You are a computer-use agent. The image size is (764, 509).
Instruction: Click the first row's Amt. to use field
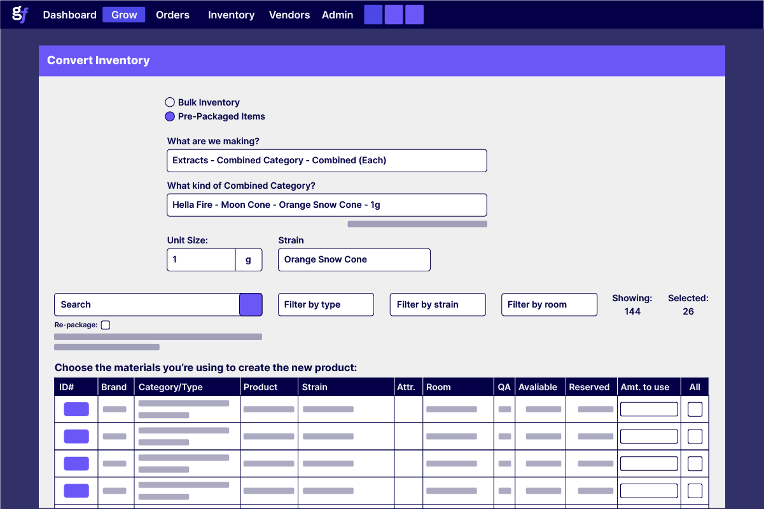tap(649, 409)
